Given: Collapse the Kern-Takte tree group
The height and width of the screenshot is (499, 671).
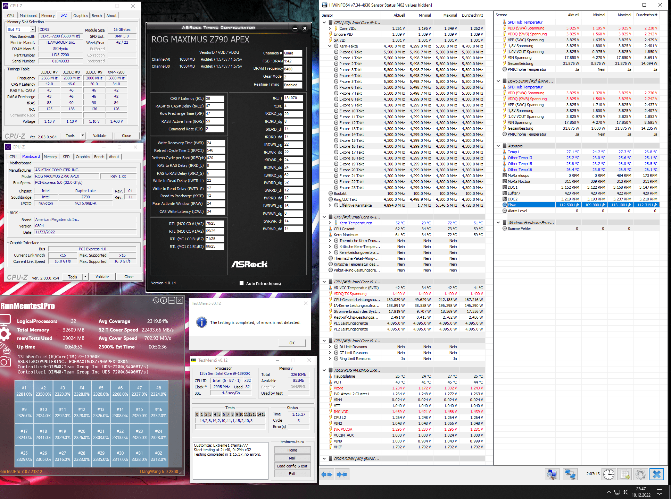Looking at the screenshot, I should pyautogui.click(x=330, y=46).
